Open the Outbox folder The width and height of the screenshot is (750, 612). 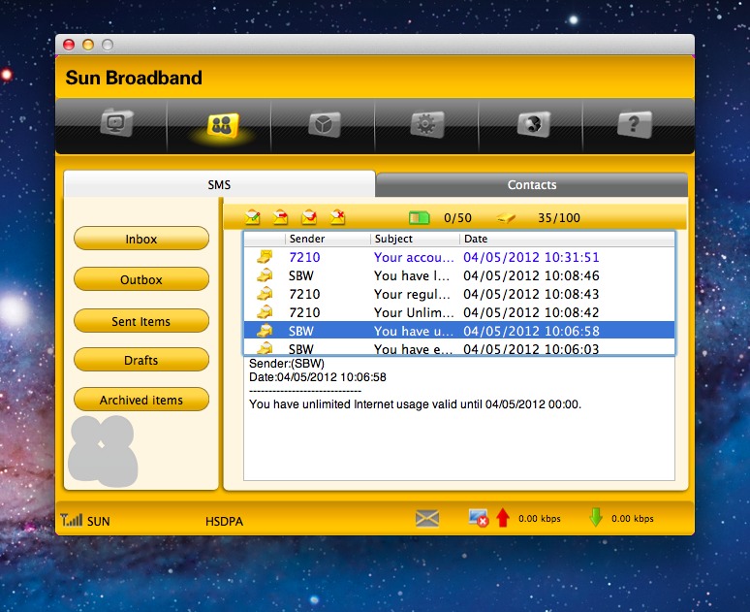[141, 279]
